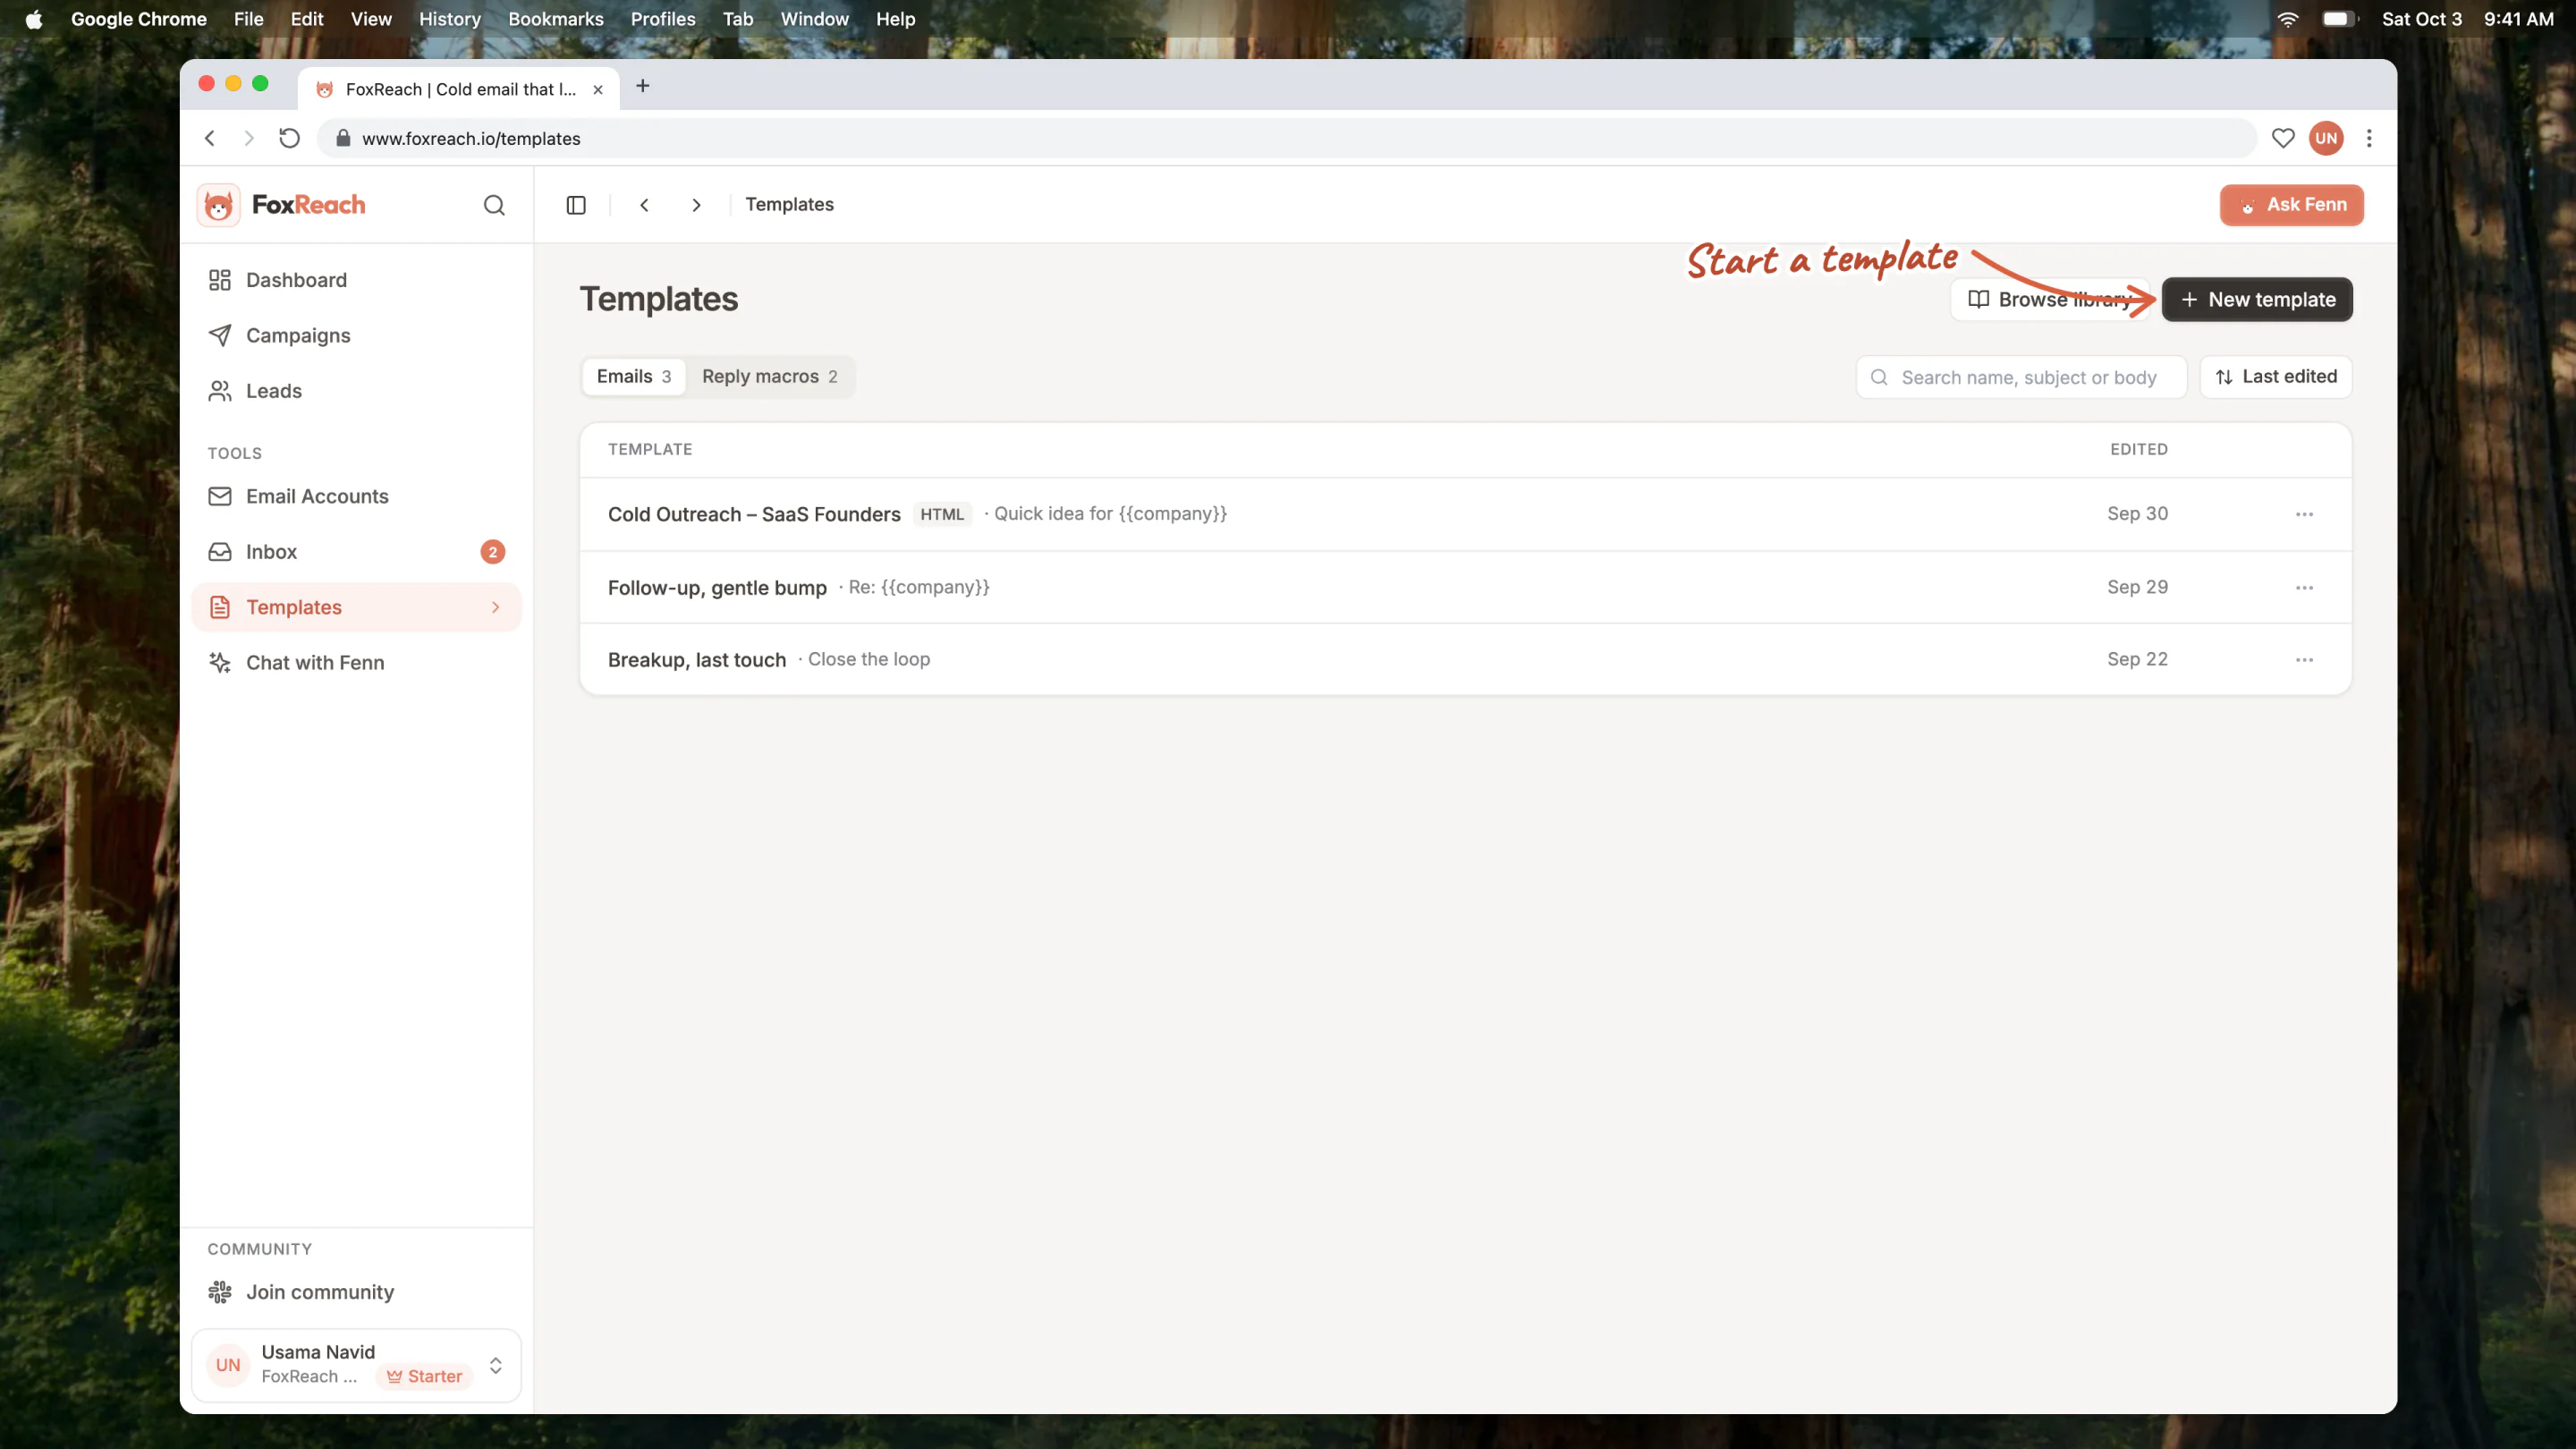The image size is (2576, 1449).
Task: Select Templates in sidebar
Action: tap(357, 607)
